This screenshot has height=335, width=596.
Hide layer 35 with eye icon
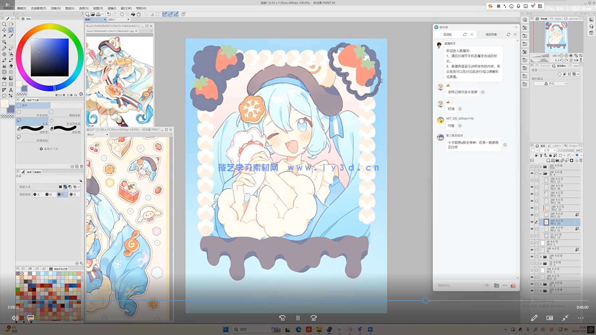point(532,222)
